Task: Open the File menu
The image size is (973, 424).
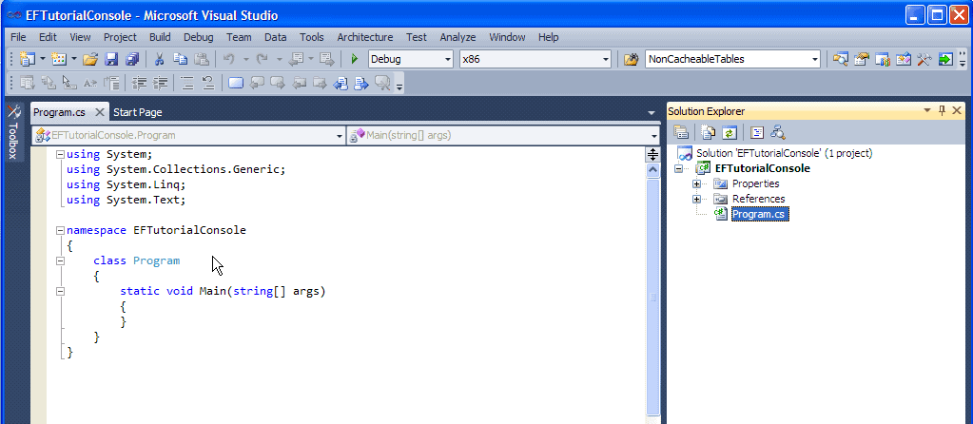Action: point(18,37)
